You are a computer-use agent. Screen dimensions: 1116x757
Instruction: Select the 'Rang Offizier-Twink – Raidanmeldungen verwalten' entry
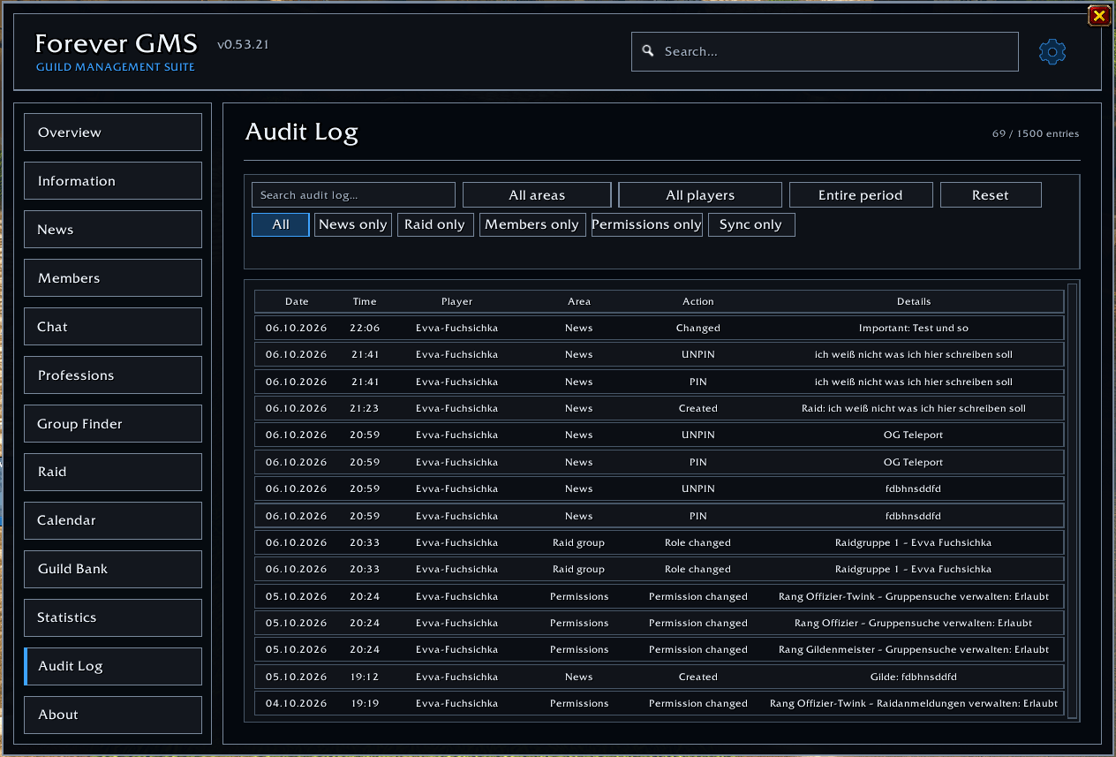(660, 703)
